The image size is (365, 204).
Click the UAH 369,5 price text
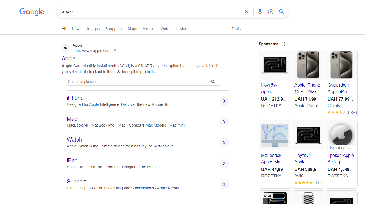click(x=307, y=169)
